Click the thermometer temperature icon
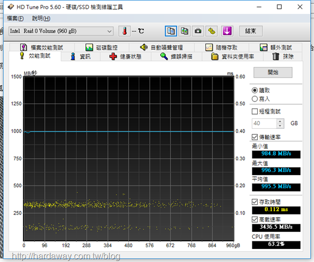Viewport: 314px width, 262px height. point(125,31)
